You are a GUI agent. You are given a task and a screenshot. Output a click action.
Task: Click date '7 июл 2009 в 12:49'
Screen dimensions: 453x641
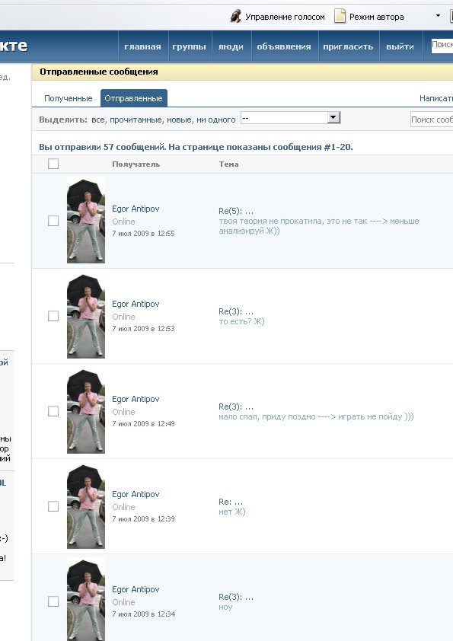click(x=143, y=424)
